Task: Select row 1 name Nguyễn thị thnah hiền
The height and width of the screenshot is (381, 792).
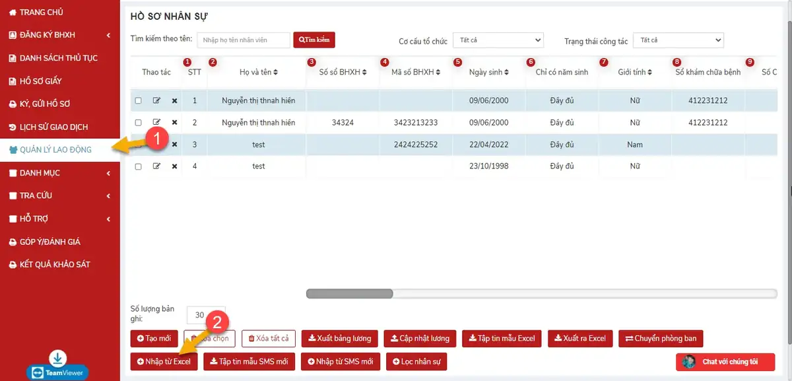Action: pos(259,101)
